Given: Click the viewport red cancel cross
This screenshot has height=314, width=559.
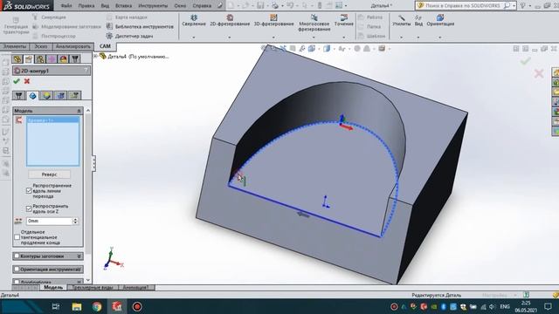Looking at the screenshot, I should [x=539, y=73].
